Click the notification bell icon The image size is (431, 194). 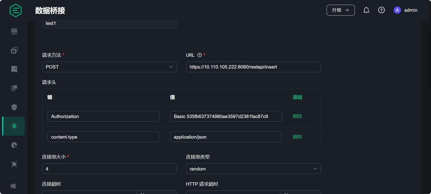tap(366, 10)
